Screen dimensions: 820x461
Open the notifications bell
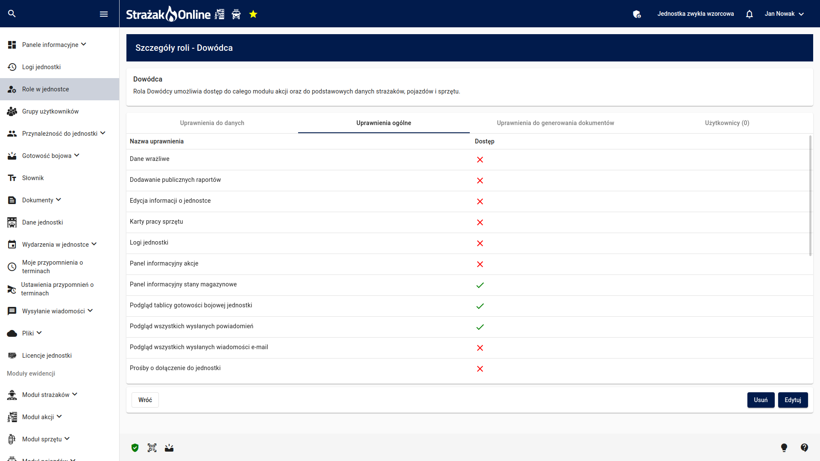pos(749,14)
